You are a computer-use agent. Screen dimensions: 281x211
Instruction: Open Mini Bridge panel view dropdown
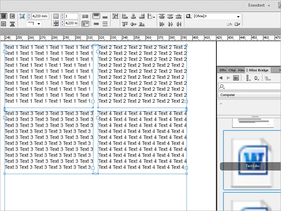pyautogui.click(x=248, y=78)
